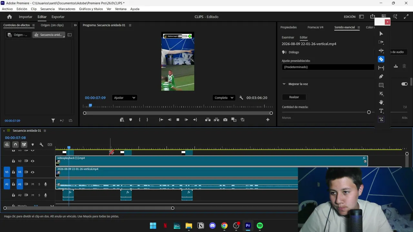Image resolution: width=413 pixels, height=232 pixels.
Task: Save the audio preset icon
Action: pos(396,66)
